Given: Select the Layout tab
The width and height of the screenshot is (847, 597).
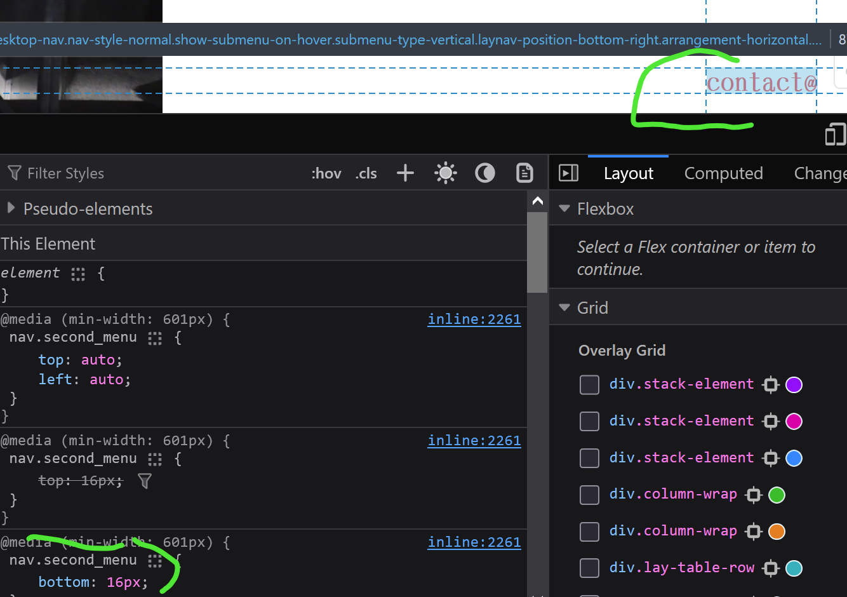Looking at the screenshot, I should [x=628, y=173].
